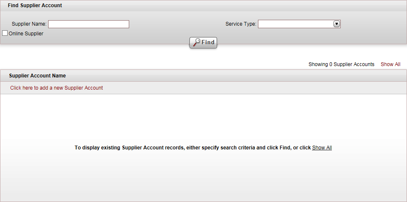Select the Showing 0 Supplier Accounts text
Screen dimensions: 407x202
tap(341, 64)
